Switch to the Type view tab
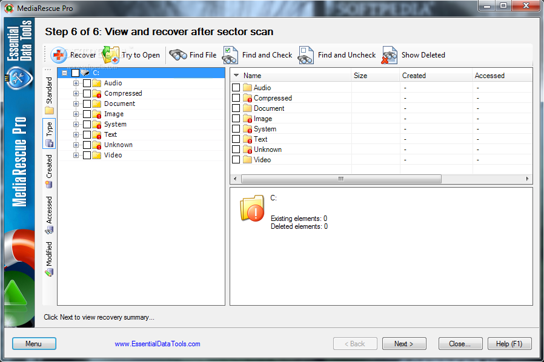Image resolution: width=544 pixels, height=362 pixels. (x=49, y=134)
